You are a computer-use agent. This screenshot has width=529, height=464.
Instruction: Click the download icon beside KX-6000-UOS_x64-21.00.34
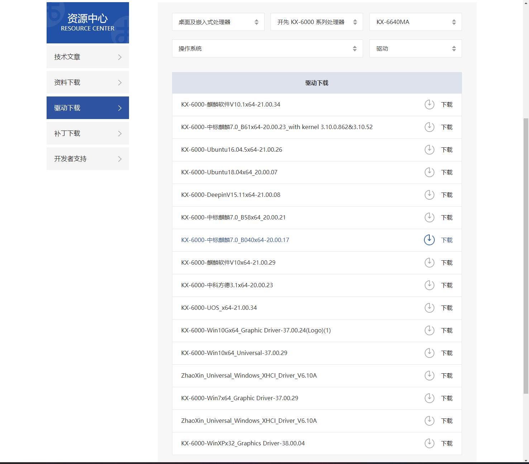point(429,308)
